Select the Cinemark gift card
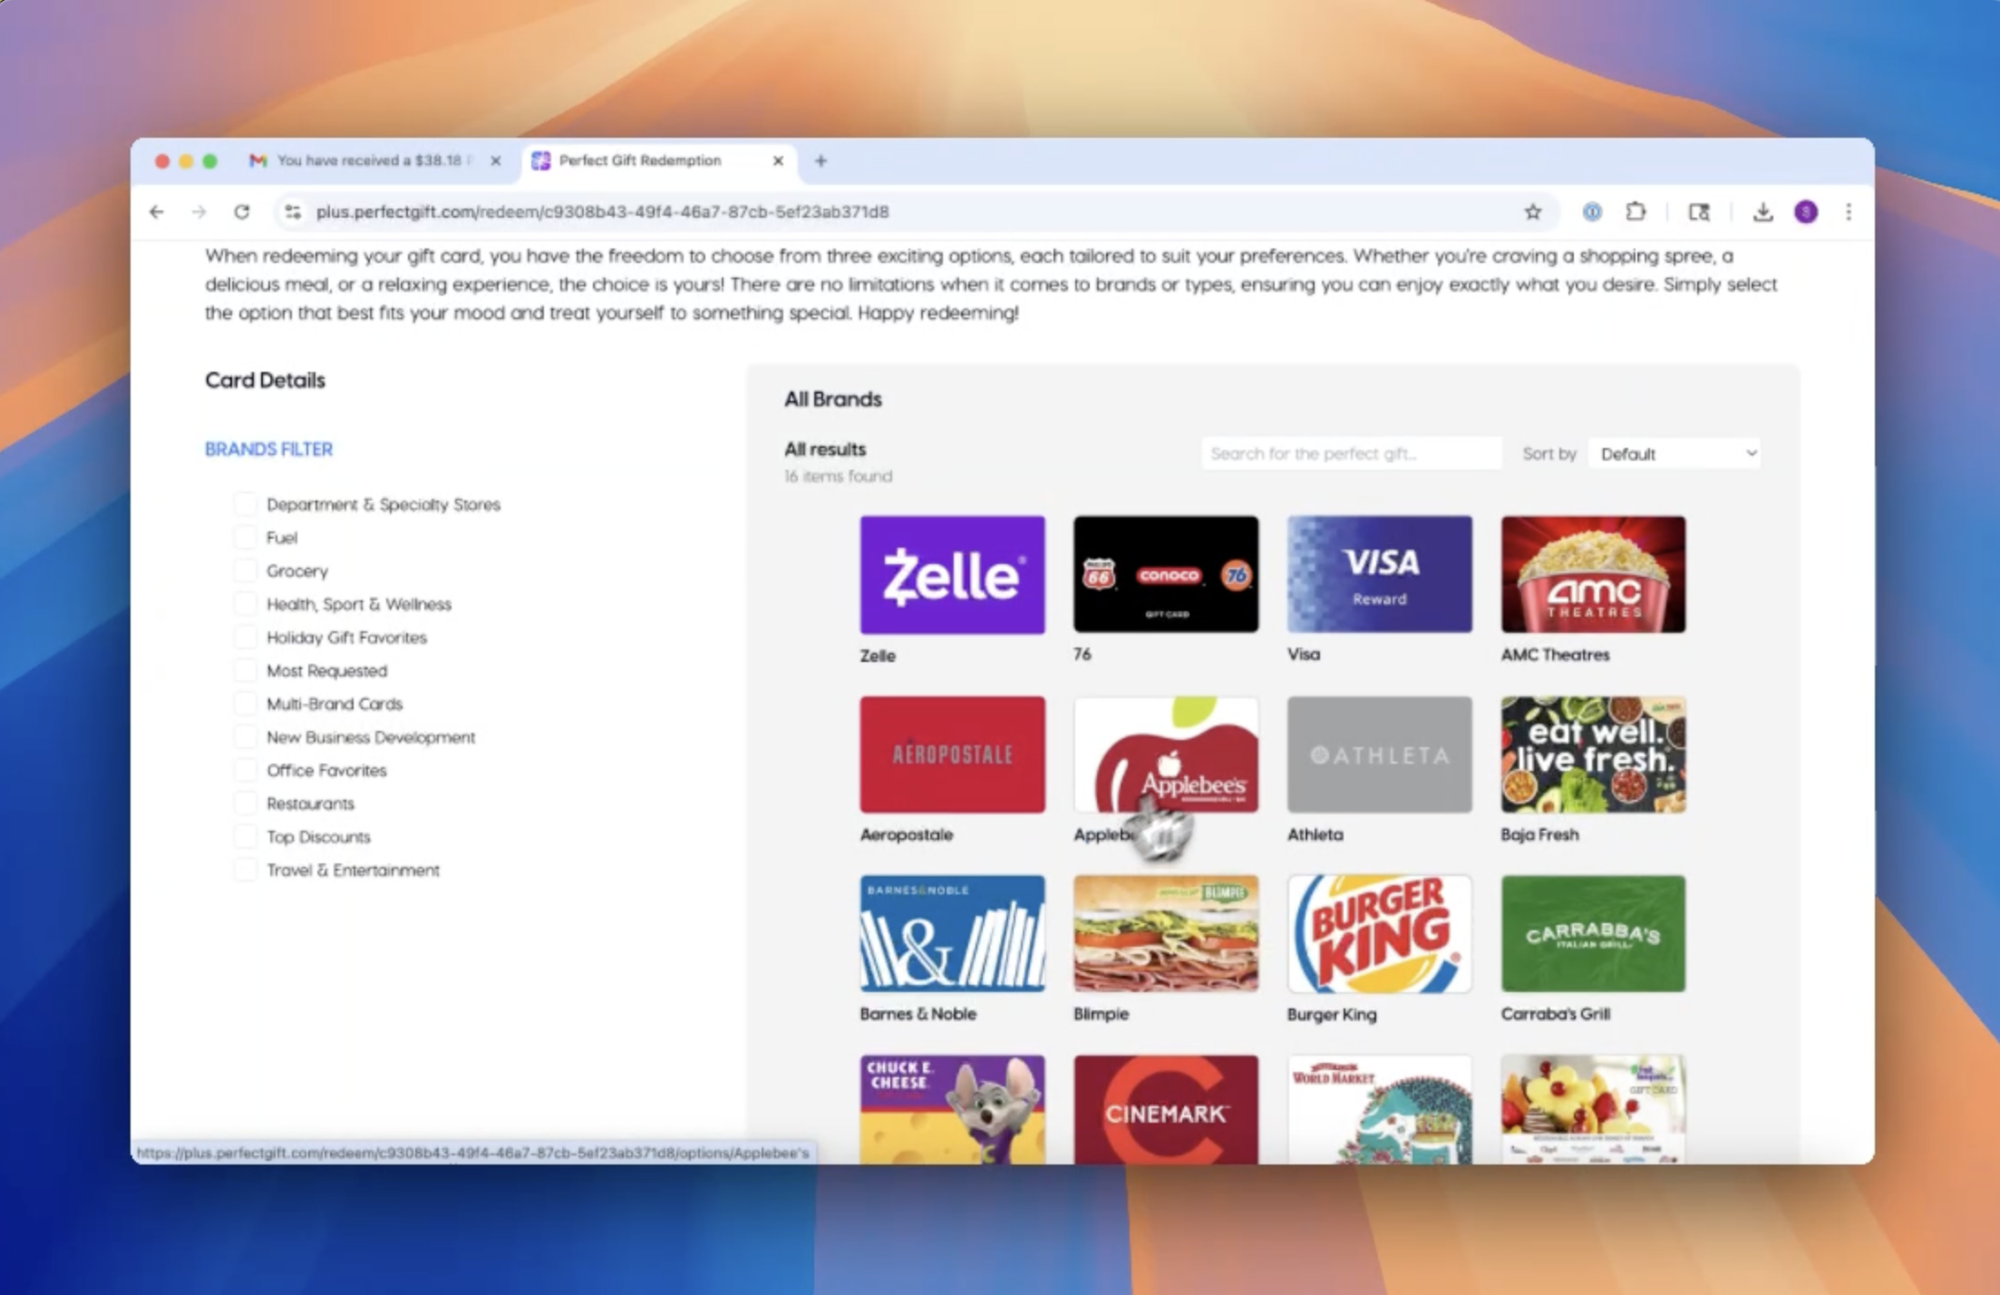2000x1295 pixels. point(1166,1109)
